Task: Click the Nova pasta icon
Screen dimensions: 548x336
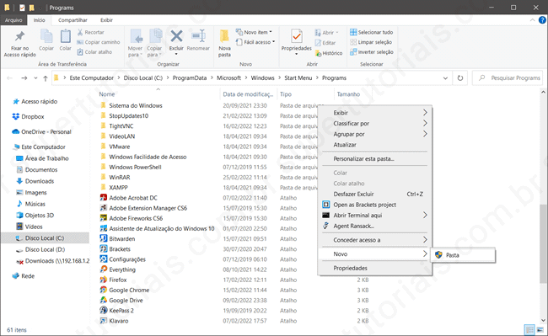Action: tap(224, 36)
